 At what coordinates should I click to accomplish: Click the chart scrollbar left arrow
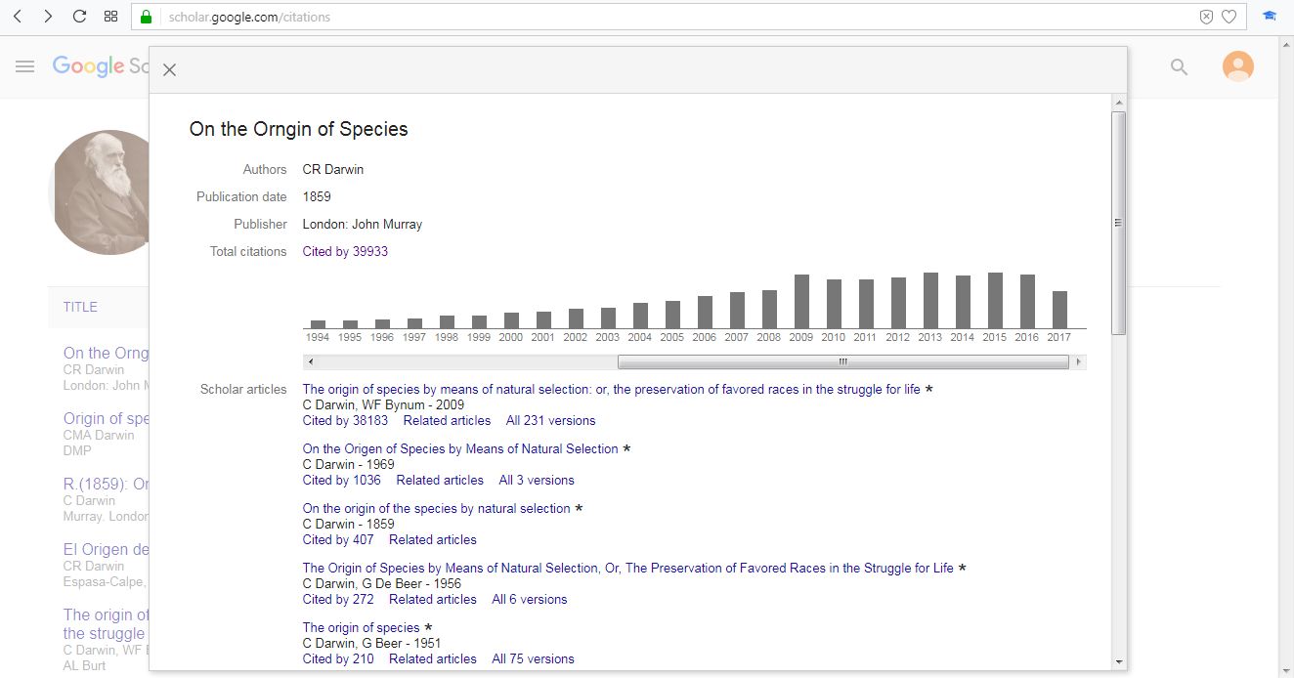coord(310,361)
